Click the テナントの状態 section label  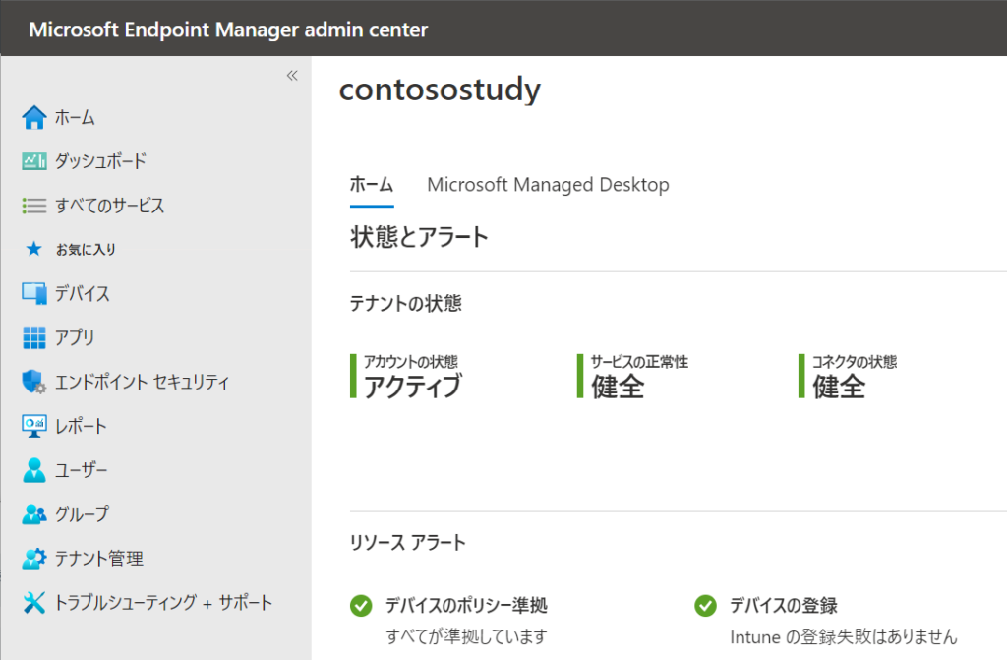point(406,303)
